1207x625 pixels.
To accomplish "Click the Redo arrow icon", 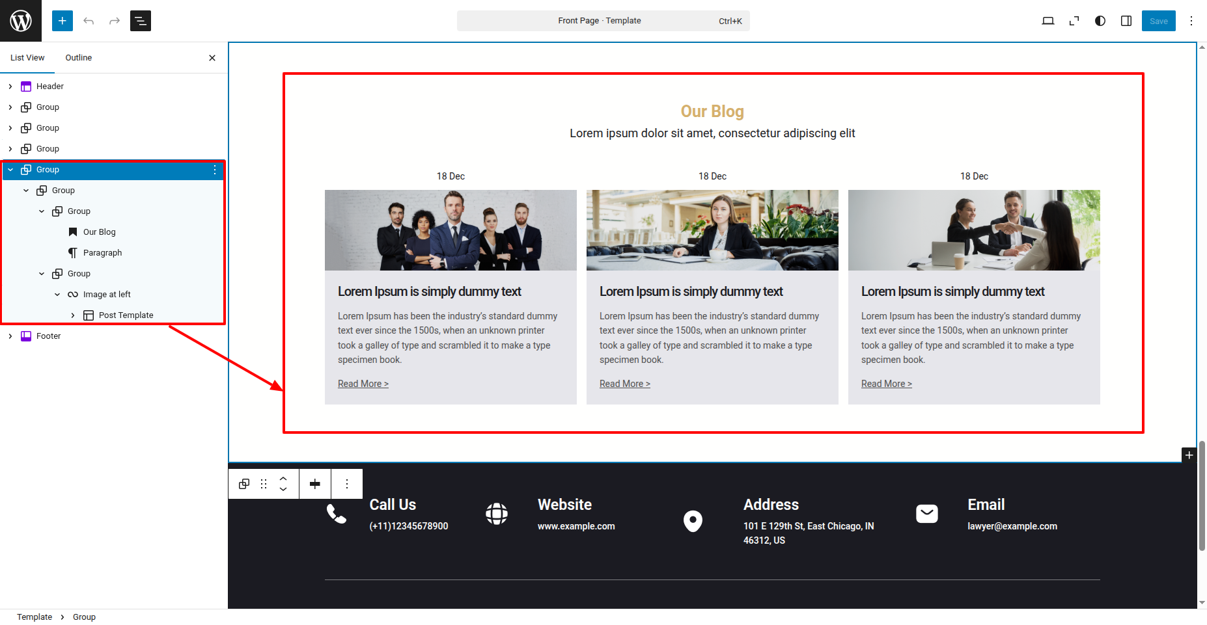I will pyautogui.click(x=115, y=21).
